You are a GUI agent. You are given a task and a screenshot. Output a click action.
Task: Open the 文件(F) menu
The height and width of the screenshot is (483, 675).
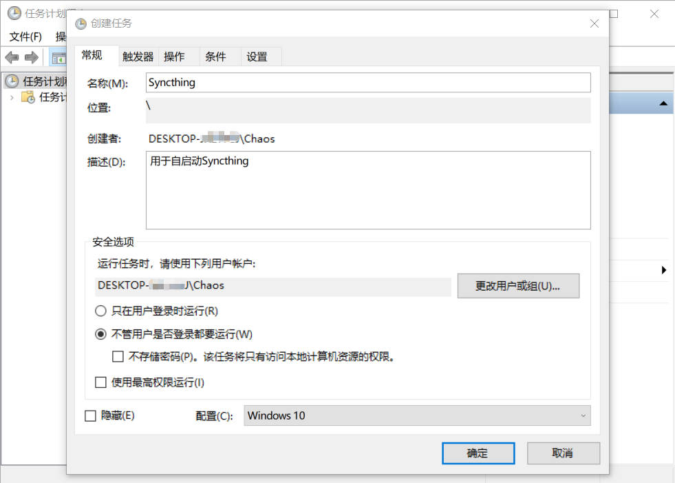(x=25, y=36)
